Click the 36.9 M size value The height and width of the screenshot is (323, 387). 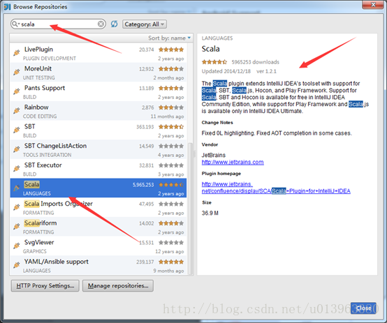[210, 213]
